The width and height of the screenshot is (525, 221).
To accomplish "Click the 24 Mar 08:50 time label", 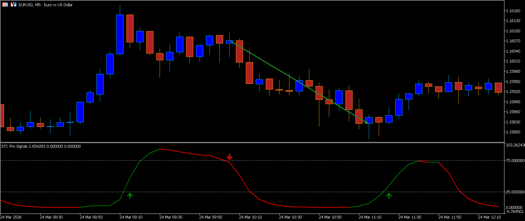I will (x=91, y=217).
